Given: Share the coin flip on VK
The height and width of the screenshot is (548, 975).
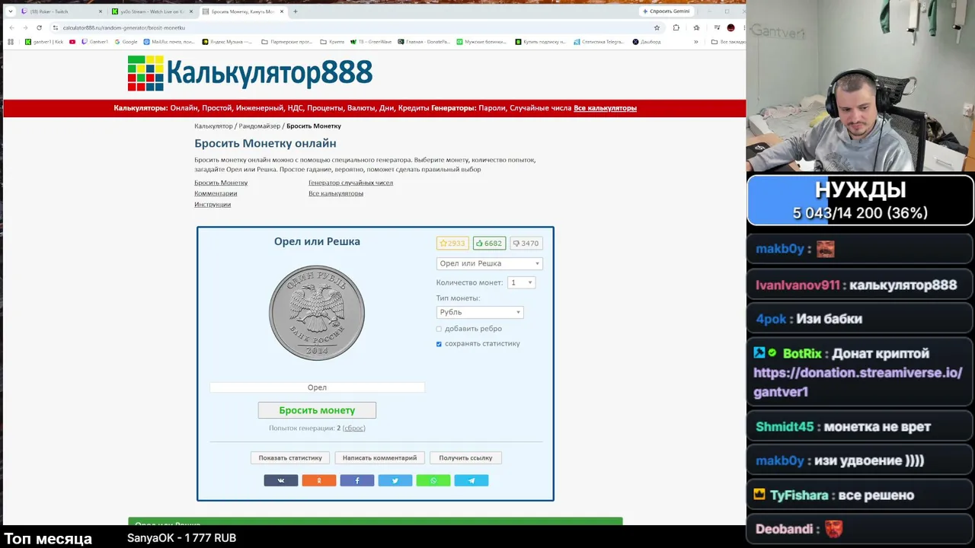Looking at the screenshot, I should [x=281, y=480].
